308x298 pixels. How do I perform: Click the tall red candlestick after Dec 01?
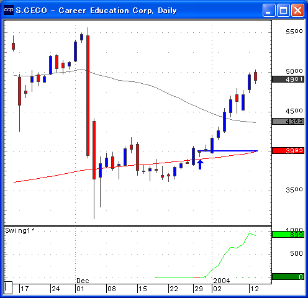[x=88, y=96]
